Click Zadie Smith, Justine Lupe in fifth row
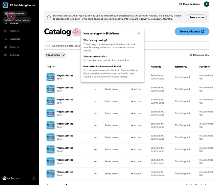The width and height of the screenshot is (214, 185). pyautogui.click(x=157, y=125)
